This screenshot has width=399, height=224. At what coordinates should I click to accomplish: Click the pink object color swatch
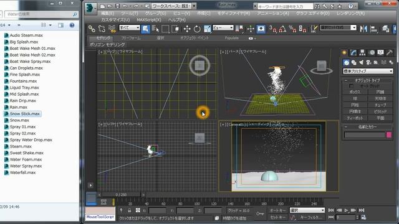(x=388, y=135)
